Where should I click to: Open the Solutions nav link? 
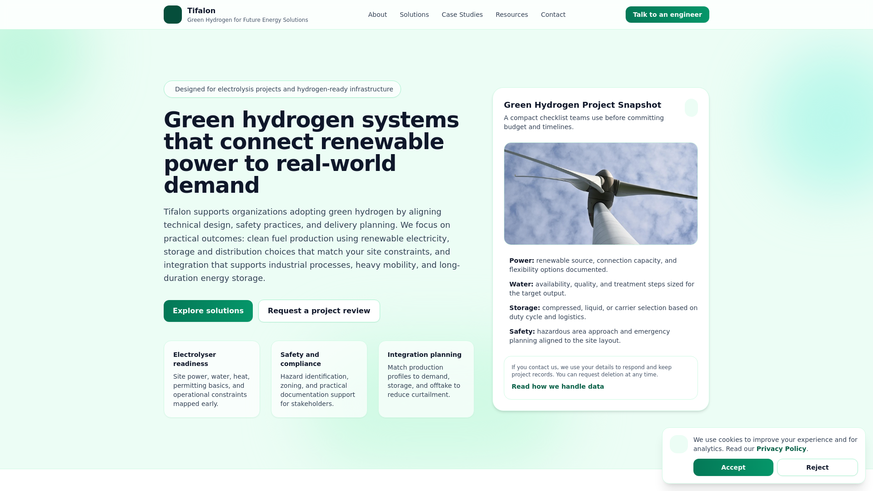click(414, 15)
